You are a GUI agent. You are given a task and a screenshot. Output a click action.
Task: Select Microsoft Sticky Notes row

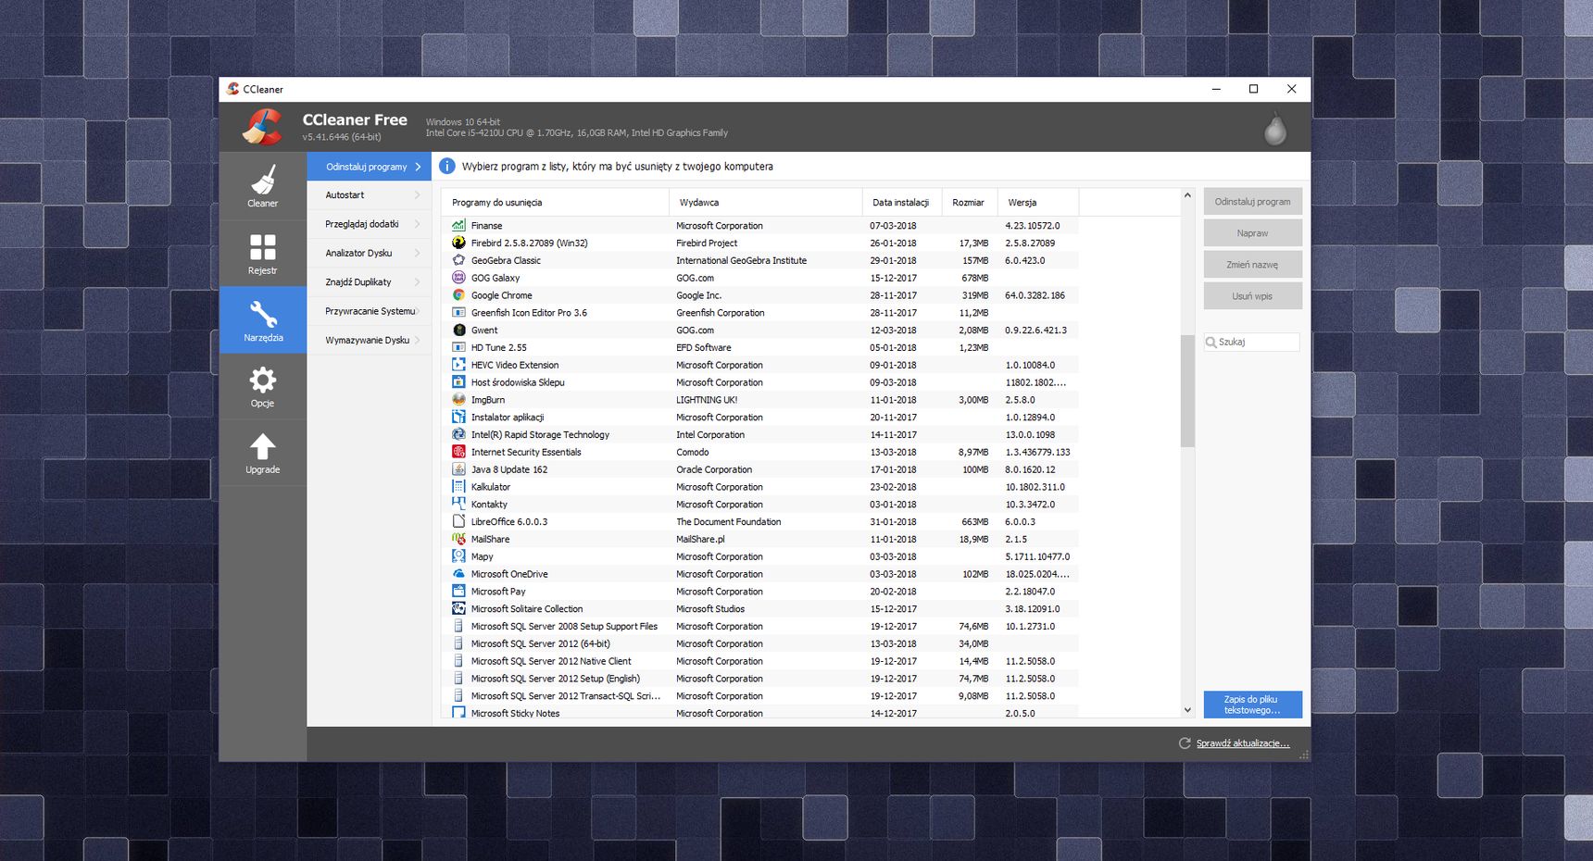[x=759, y=713]
